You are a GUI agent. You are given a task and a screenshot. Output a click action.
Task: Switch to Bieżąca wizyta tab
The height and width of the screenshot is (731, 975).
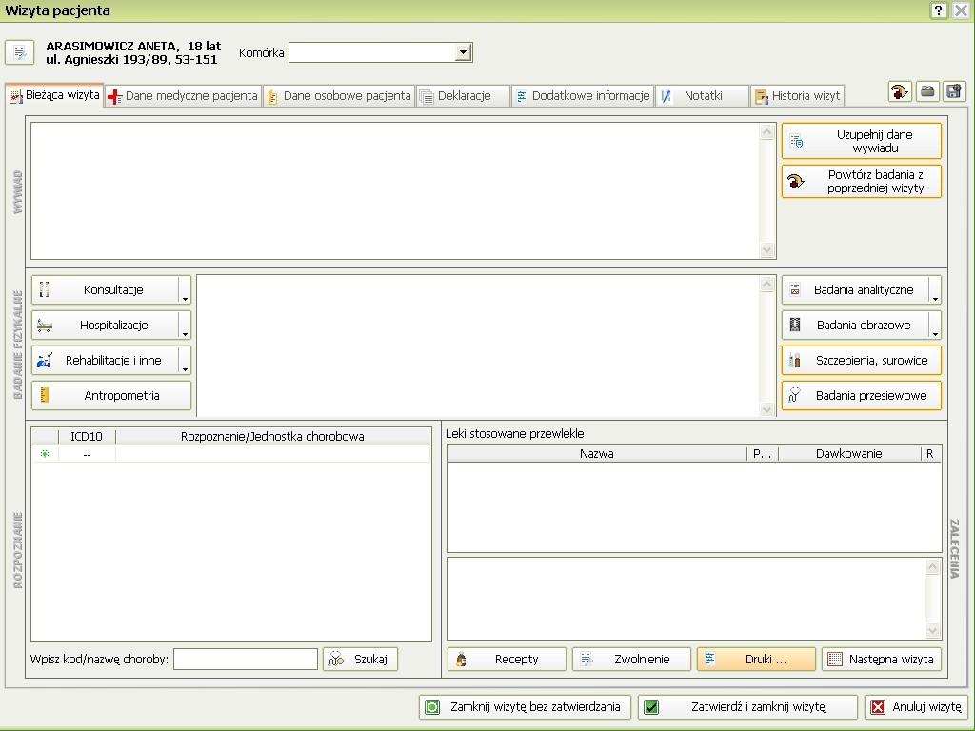coord(54,95)
